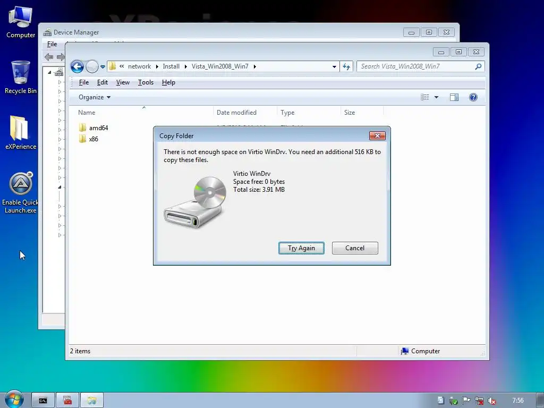This screenshot has height=408, width=544.
Task: Select the x86 folder
Action: [x=89, y=139]
